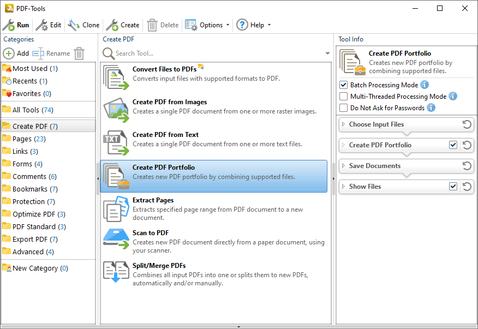Open the Help dropdown
The width and height of the screenshot is (478, 329).
(254, 25)
